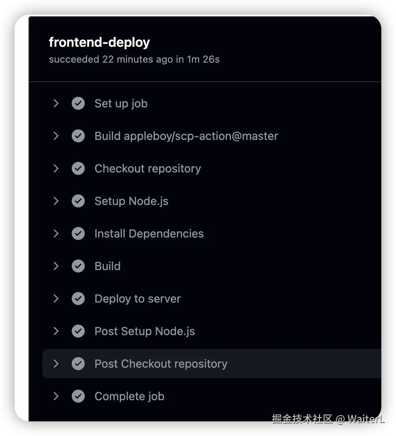The image size is (396, 436).
Task: Click success check icon beside Build appleboy/scp-action@master
Action: (x=78, y=136)
